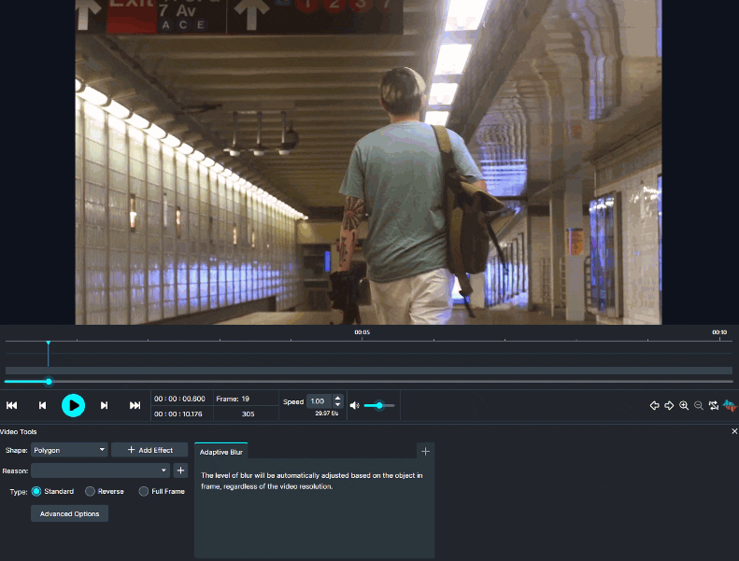The image size is (739, 561).
Task: Skip to the end of the video
Action: click(135, 405)
